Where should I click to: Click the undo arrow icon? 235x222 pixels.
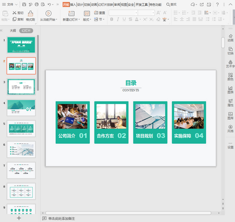tap(49, 4)
